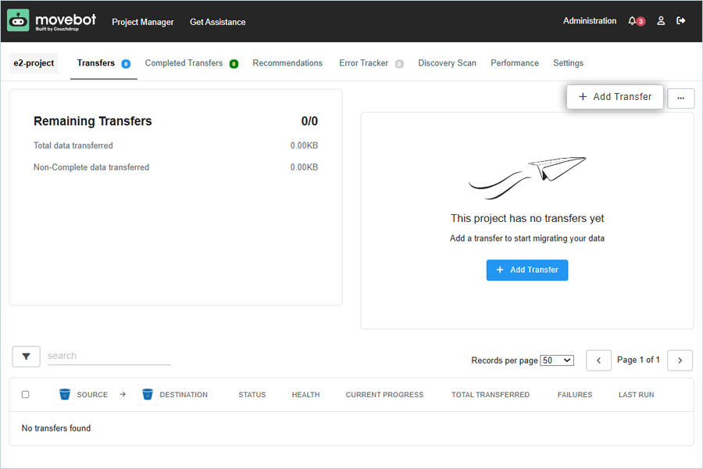Toggle the select-all transfers checkbox
703x469 pixels.
pos(25,395)
